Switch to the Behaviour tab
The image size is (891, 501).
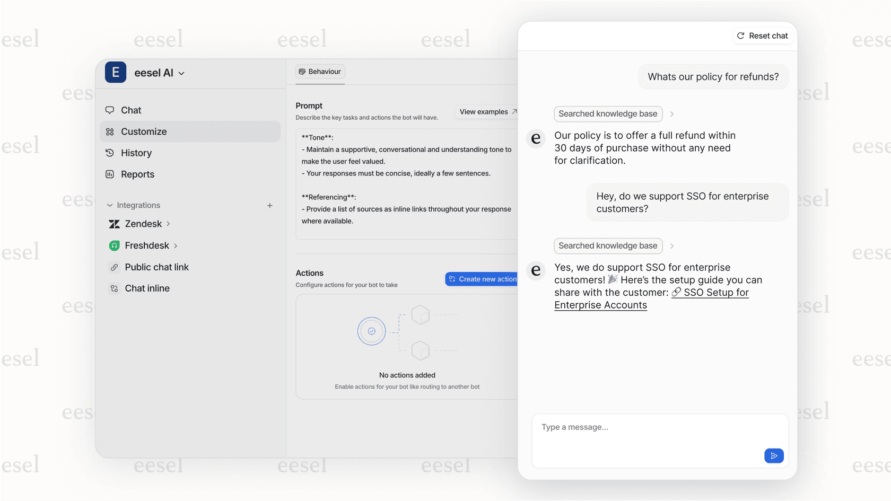point(320,71)
